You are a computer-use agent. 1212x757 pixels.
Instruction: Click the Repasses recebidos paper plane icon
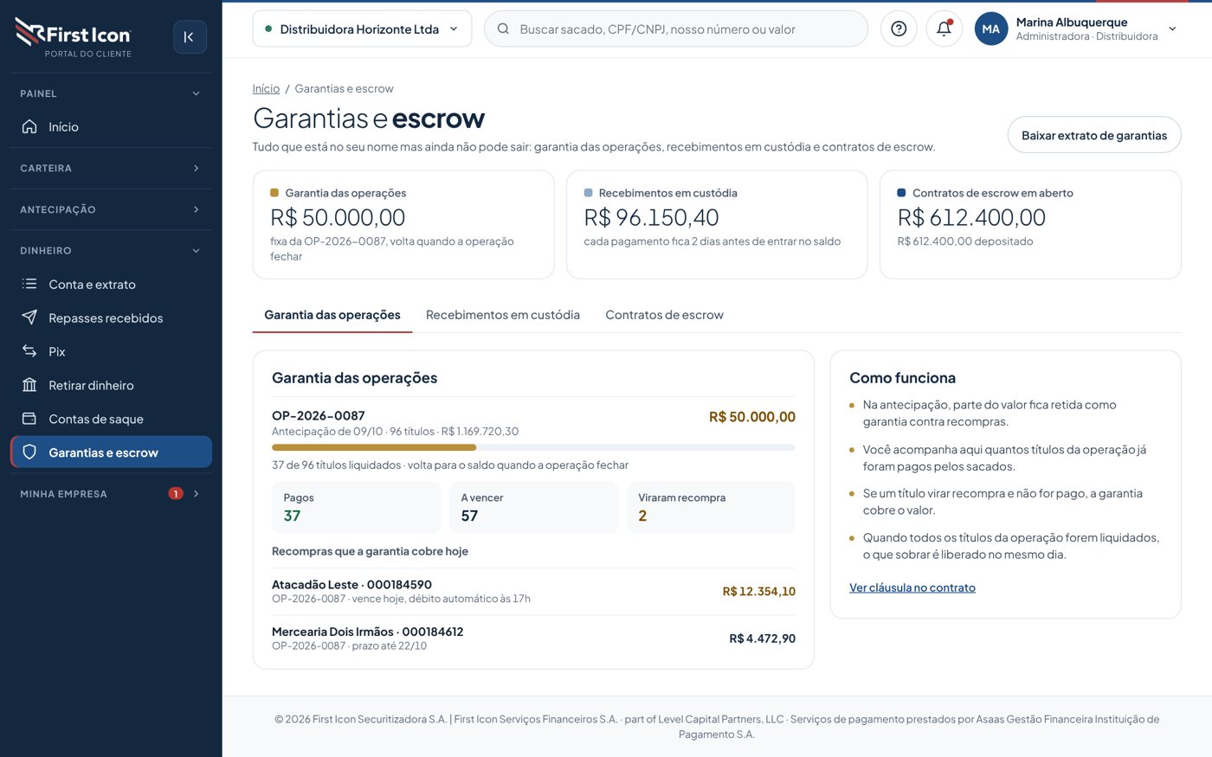(29, 318)
